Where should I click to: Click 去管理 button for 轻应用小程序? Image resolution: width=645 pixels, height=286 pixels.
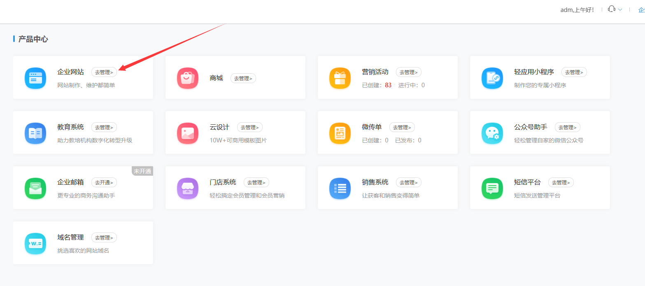point(574,72)
